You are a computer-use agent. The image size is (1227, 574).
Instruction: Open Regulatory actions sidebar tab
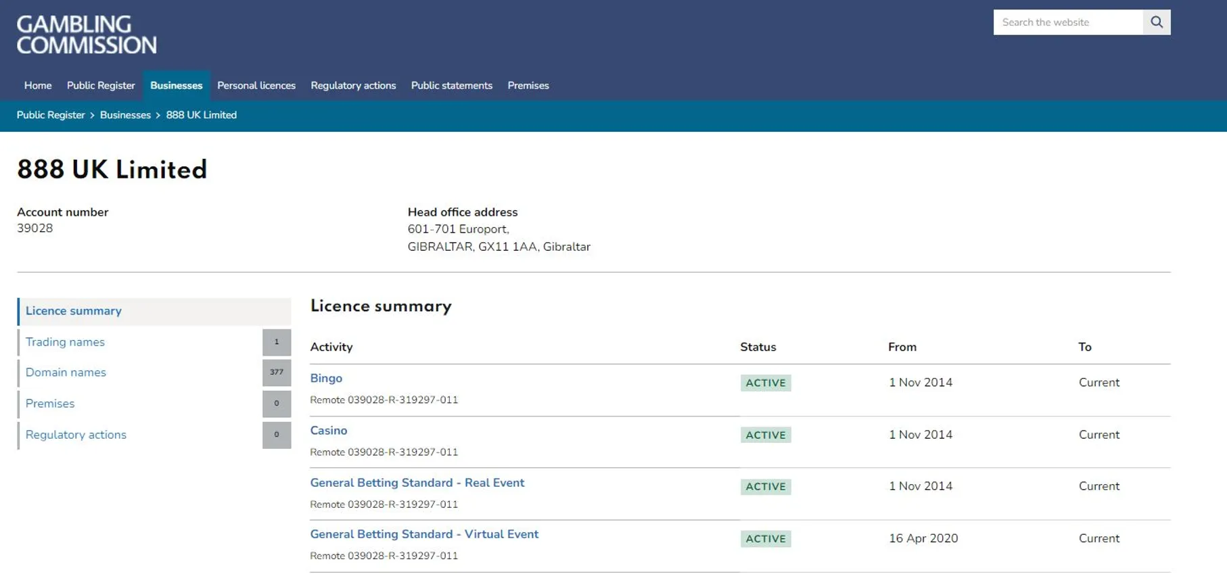point(154,435)
